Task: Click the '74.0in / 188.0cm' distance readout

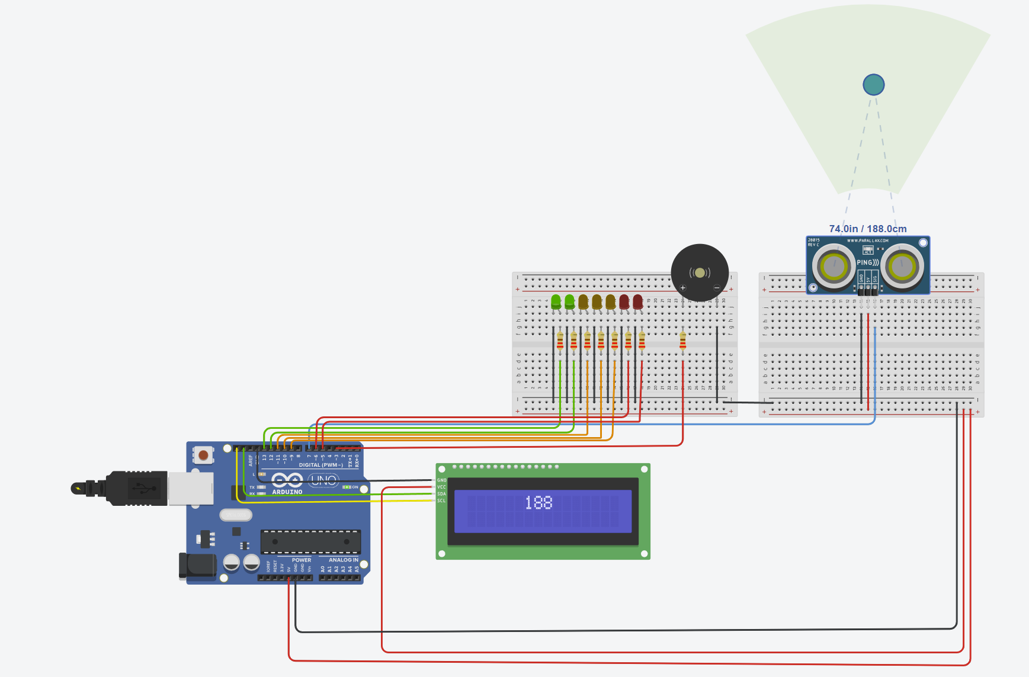Action: click(868, 229)
